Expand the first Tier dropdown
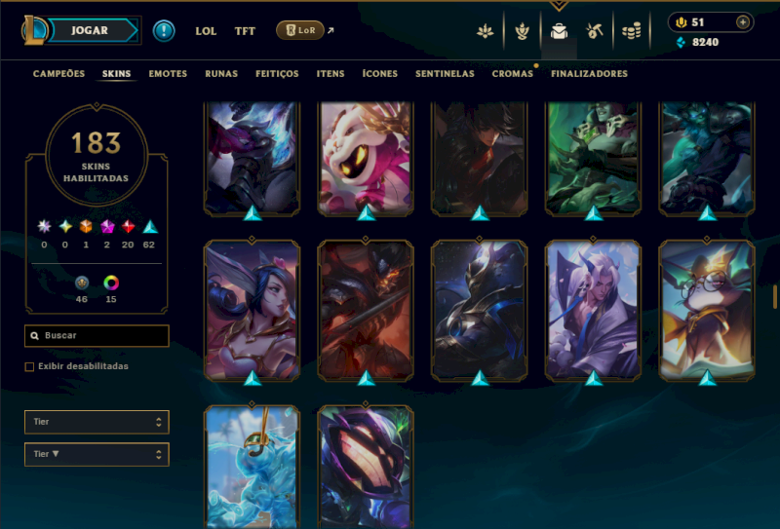 click(x=97, y=422)
